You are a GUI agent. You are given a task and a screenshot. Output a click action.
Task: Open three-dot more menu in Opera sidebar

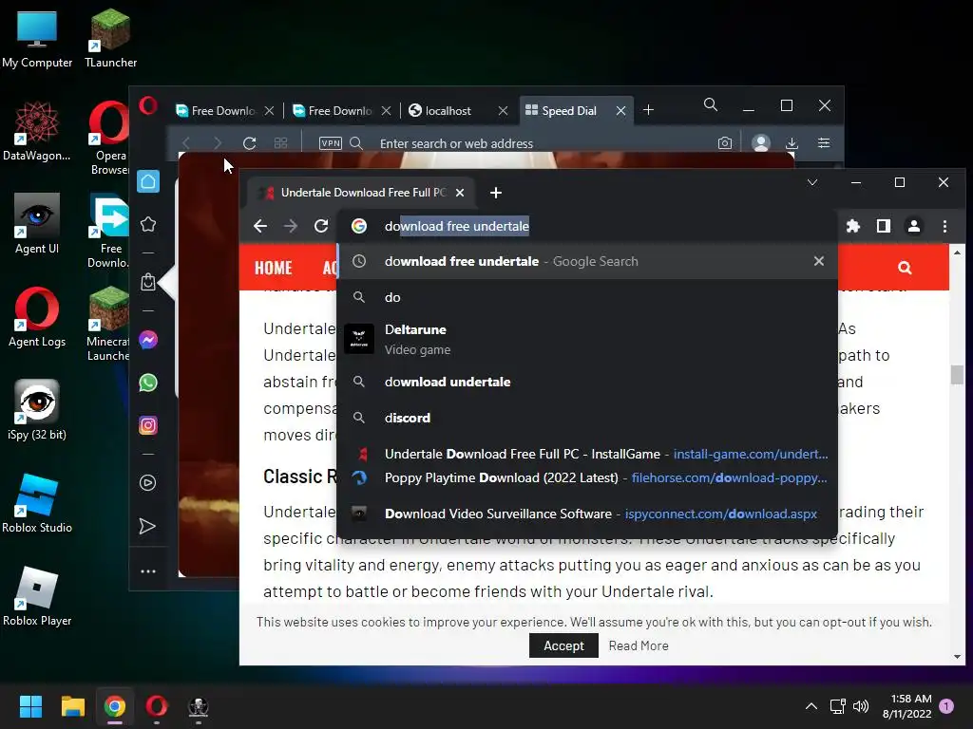click(148, 571)
